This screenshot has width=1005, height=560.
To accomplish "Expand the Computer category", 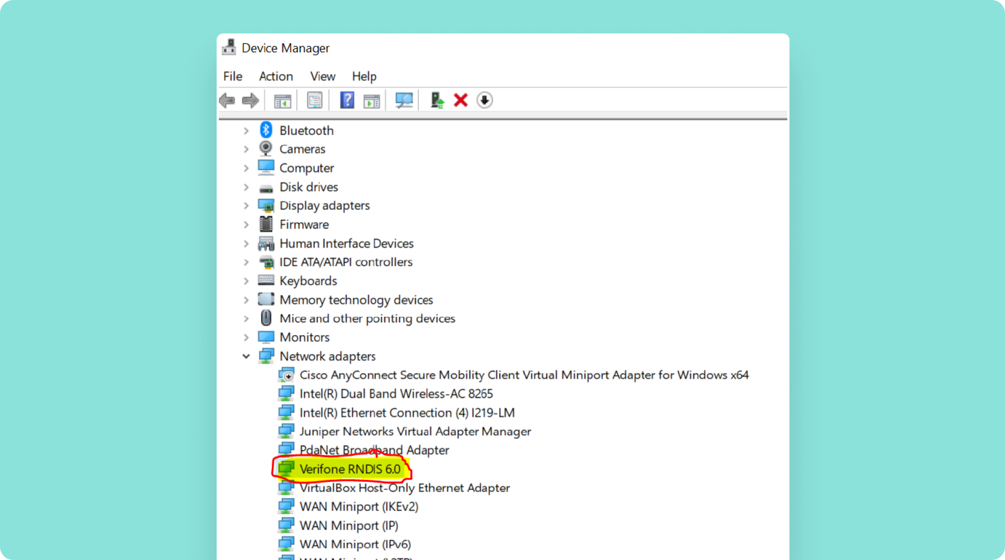I will click(246, 168).
